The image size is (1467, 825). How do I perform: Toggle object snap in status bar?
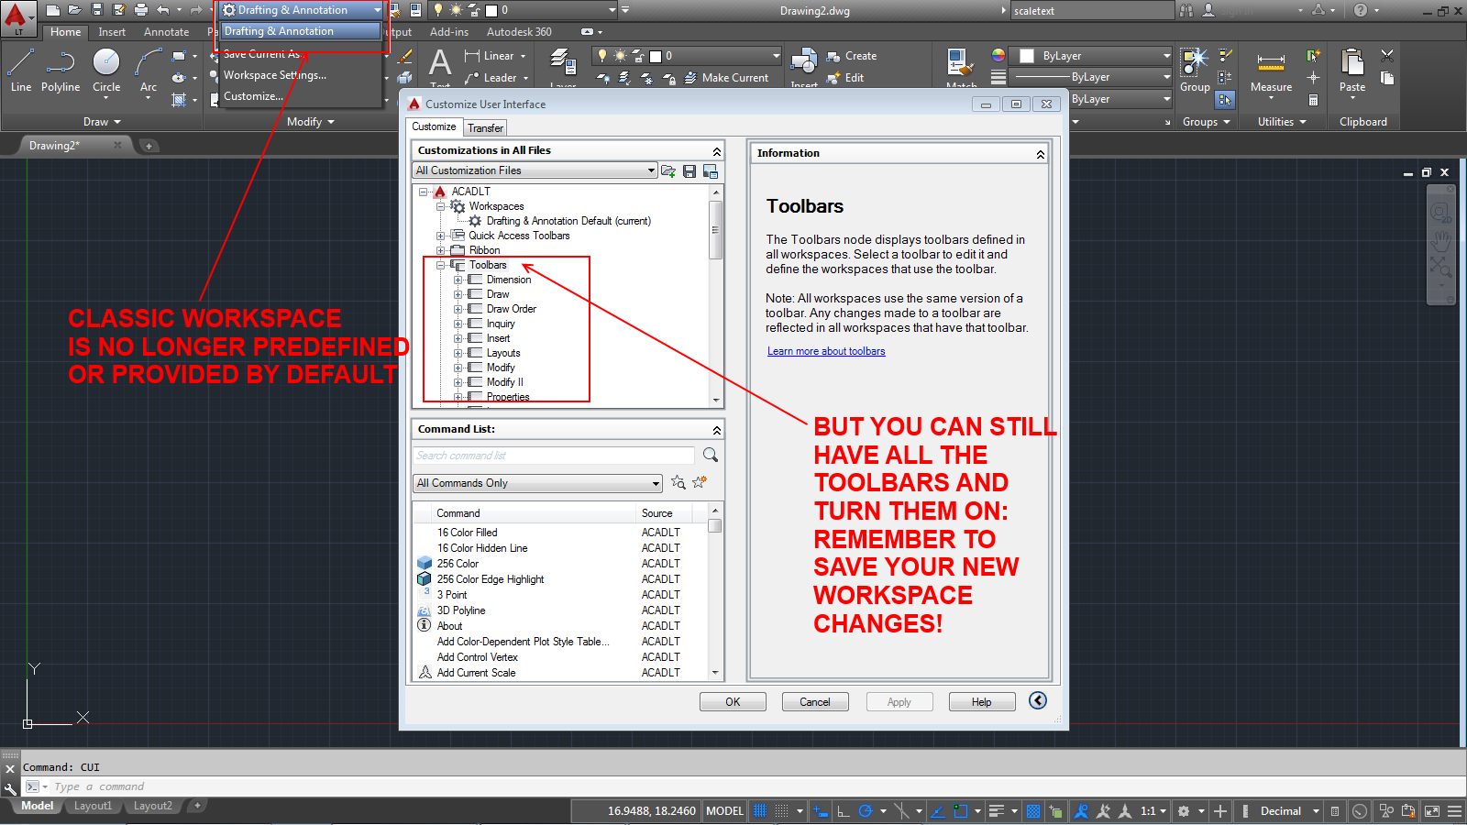[x=960, y=811]
